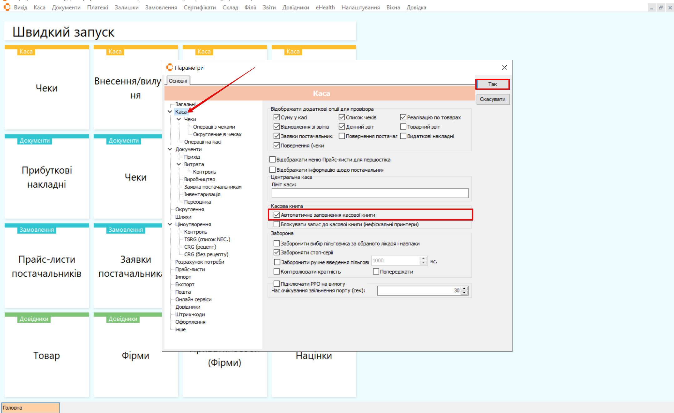Image resolution: width=674 pixels, height=413 pixels.
Task: Collapse the Ціноутворення tree node
Action: coord(170,224)
